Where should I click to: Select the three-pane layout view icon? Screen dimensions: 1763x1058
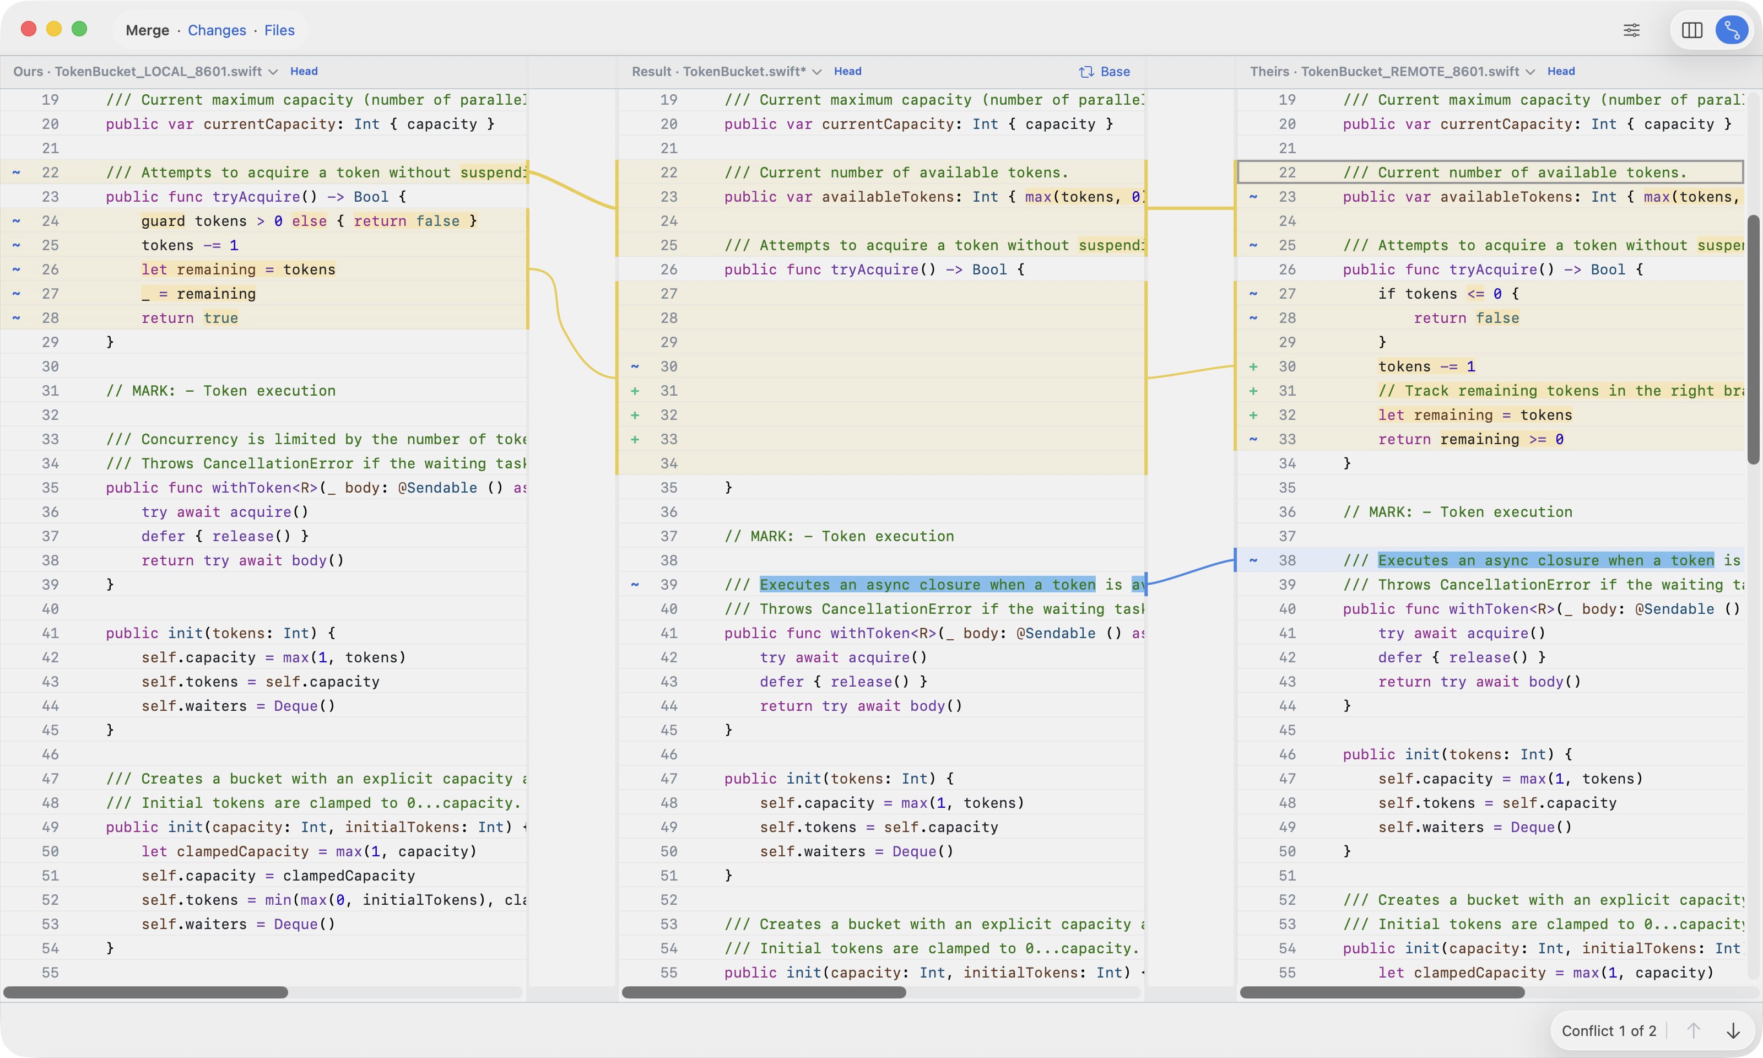coord(1692,31)
